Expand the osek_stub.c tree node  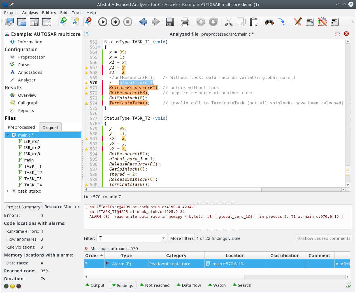pyautogui.click(x=8, y=191)
